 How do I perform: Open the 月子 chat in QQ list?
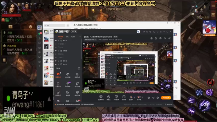(x=48, y=32)
